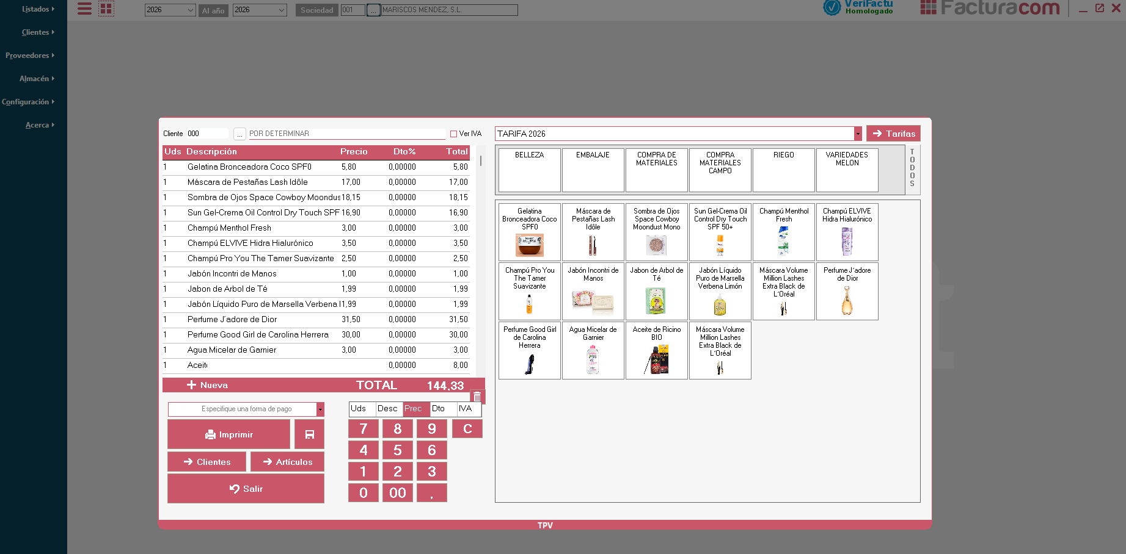The width and height of the screenshot is (1126, 554).
Task: Tap the keypad comma key
Action: tap(432, 493)
